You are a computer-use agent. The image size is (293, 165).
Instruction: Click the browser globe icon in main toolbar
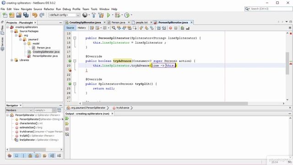click(85, 15)
